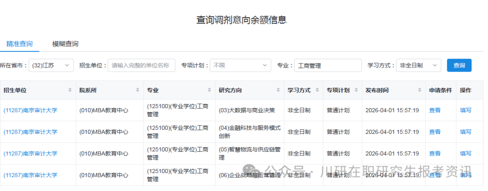Image resolution: width=488 pixels, height=191 pixels.
Task: Click the timestamp in the 大数据与商业决策 row
Action: (392, 110)
